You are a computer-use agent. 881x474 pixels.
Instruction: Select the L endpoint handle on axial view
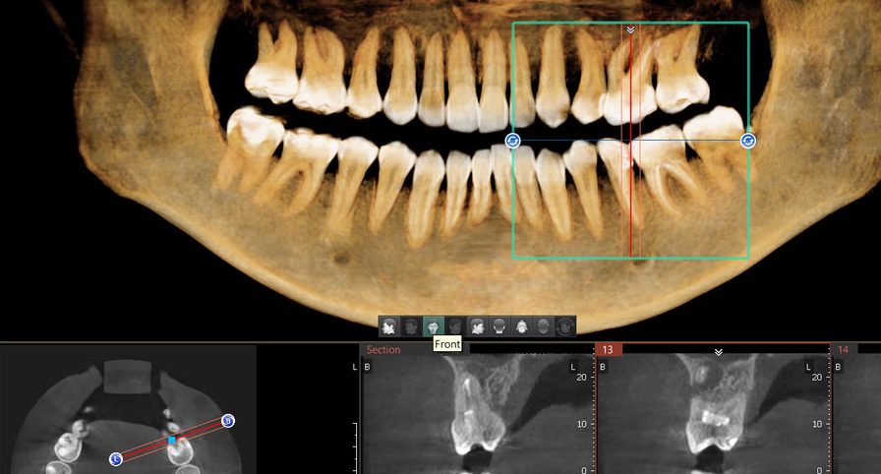116,459
